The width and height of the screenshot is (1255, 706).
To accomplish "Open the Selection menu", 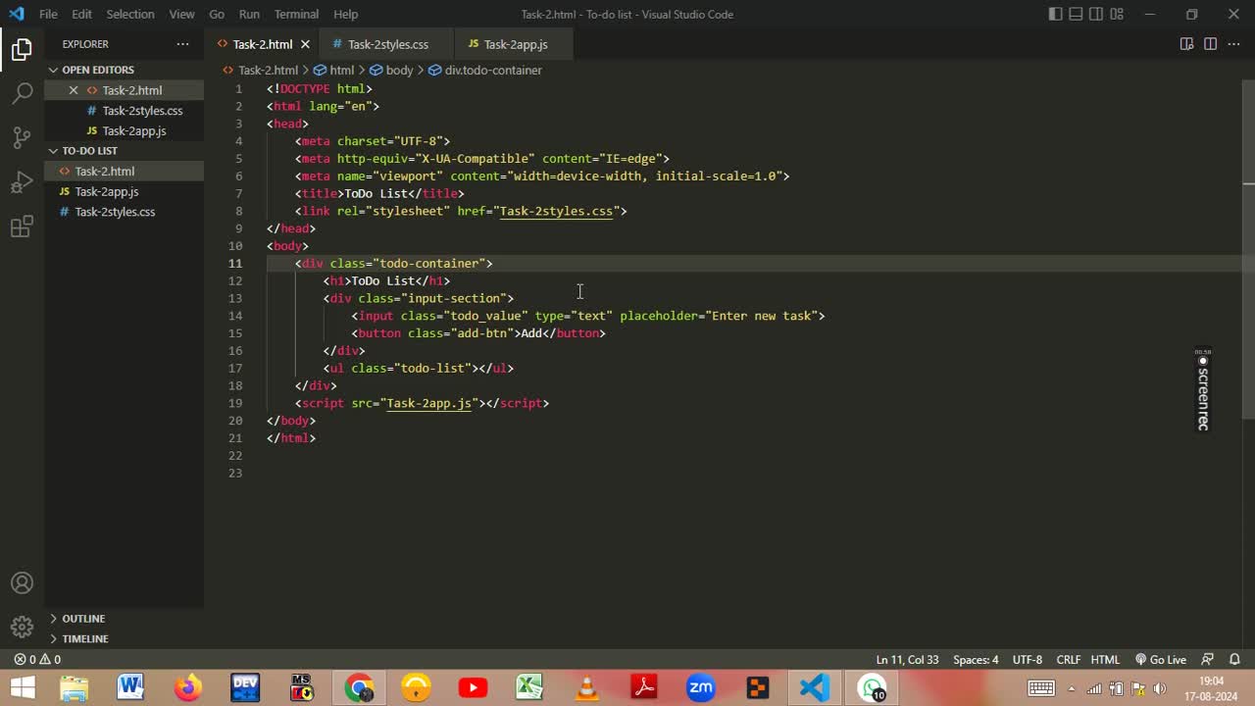I will coord(130,14).
